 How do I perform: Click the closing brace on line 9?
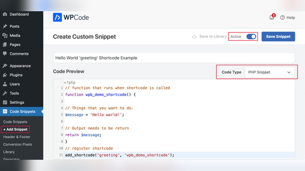point(66,142)
